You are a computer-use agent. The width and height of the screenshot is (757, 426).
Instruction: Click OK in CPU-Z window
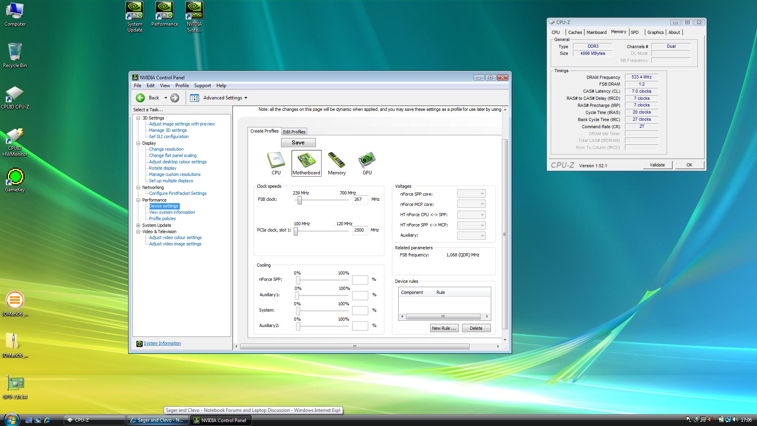pyautogui.click(x=689, y=165)
